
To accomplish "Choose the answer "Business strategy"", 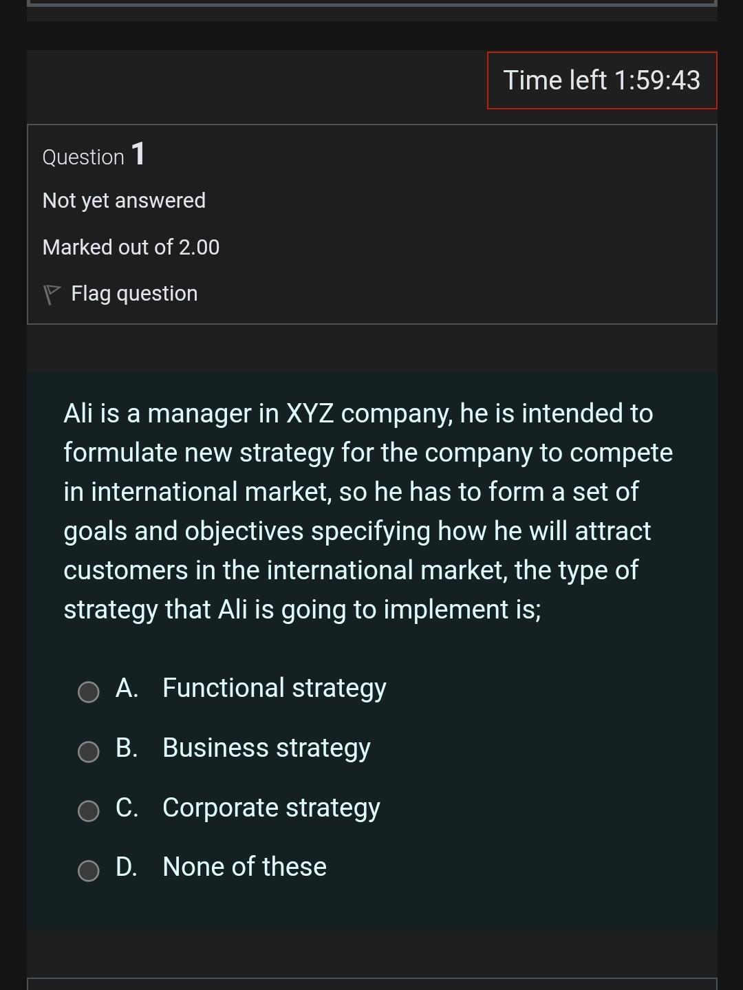I will pos(266,748).
